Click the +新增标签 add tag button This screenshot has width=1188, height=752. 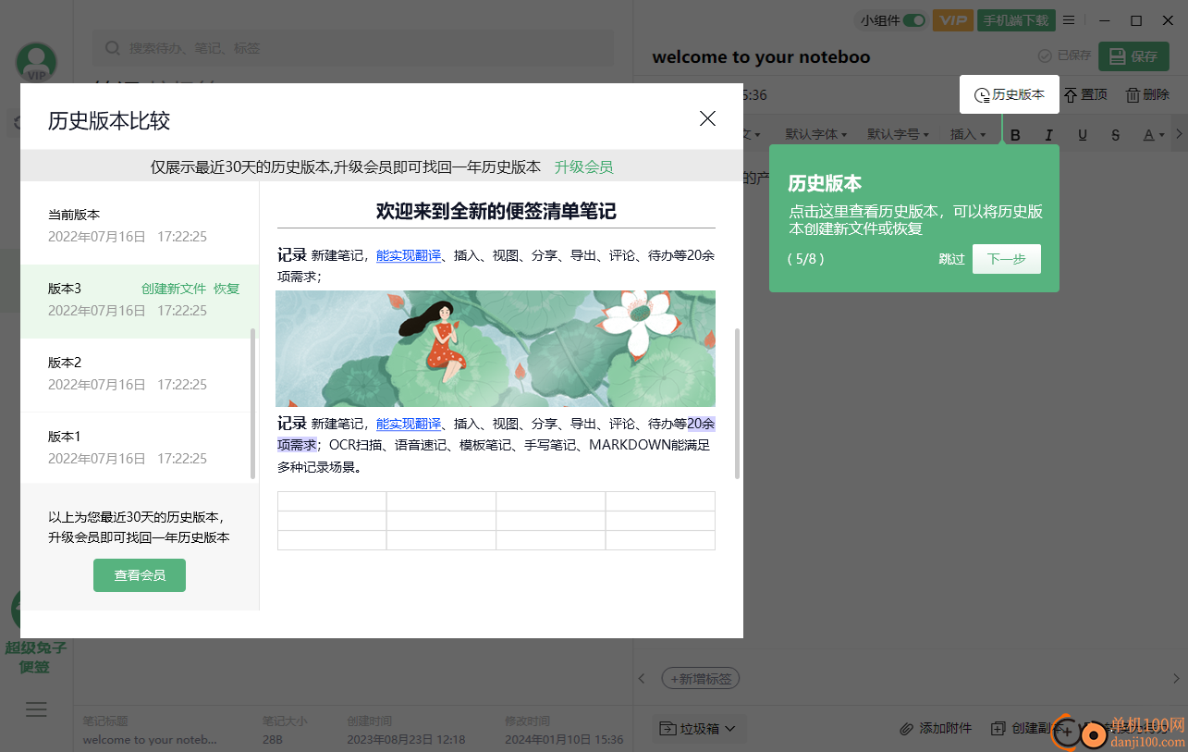tap(701, 679)
